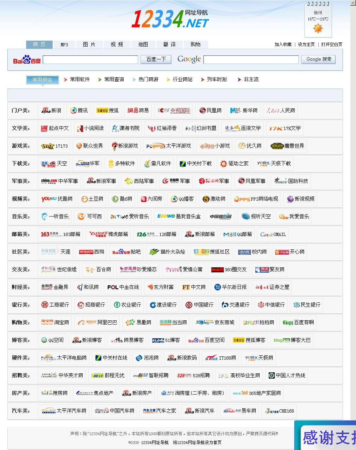The height and width of the screenshot is (450, 356).
Task: Open the 民生银行 bank link
Action: click(x=307, y=305)
